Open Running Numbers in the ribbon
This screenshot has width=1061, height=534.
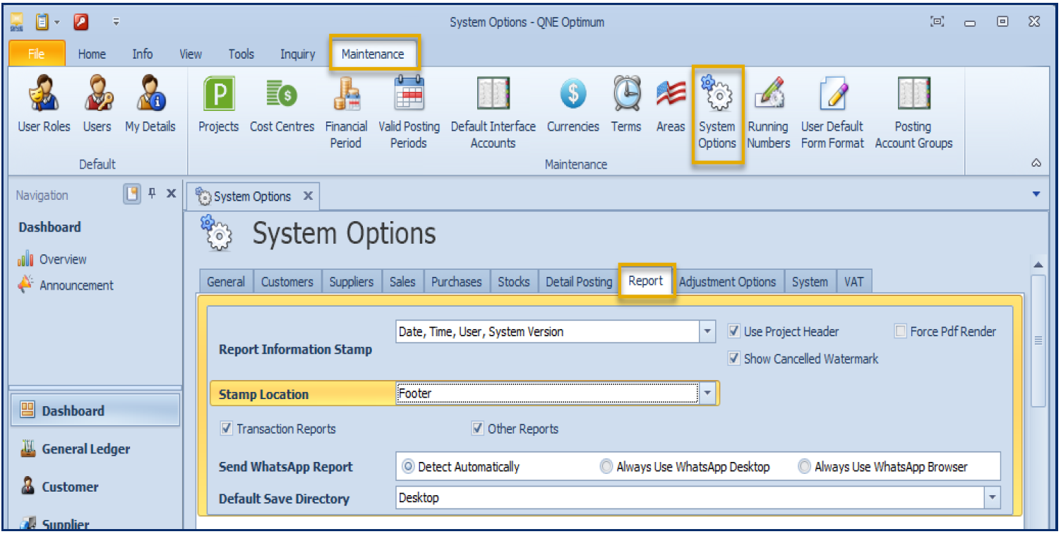tap(768, 113)
